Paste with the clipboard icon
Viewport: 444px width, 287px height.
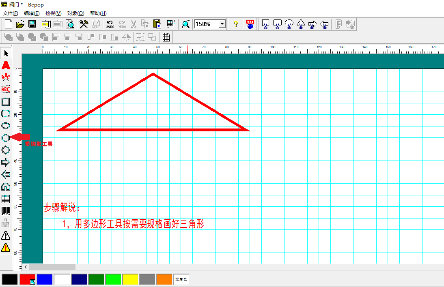(x=157, y=24)
